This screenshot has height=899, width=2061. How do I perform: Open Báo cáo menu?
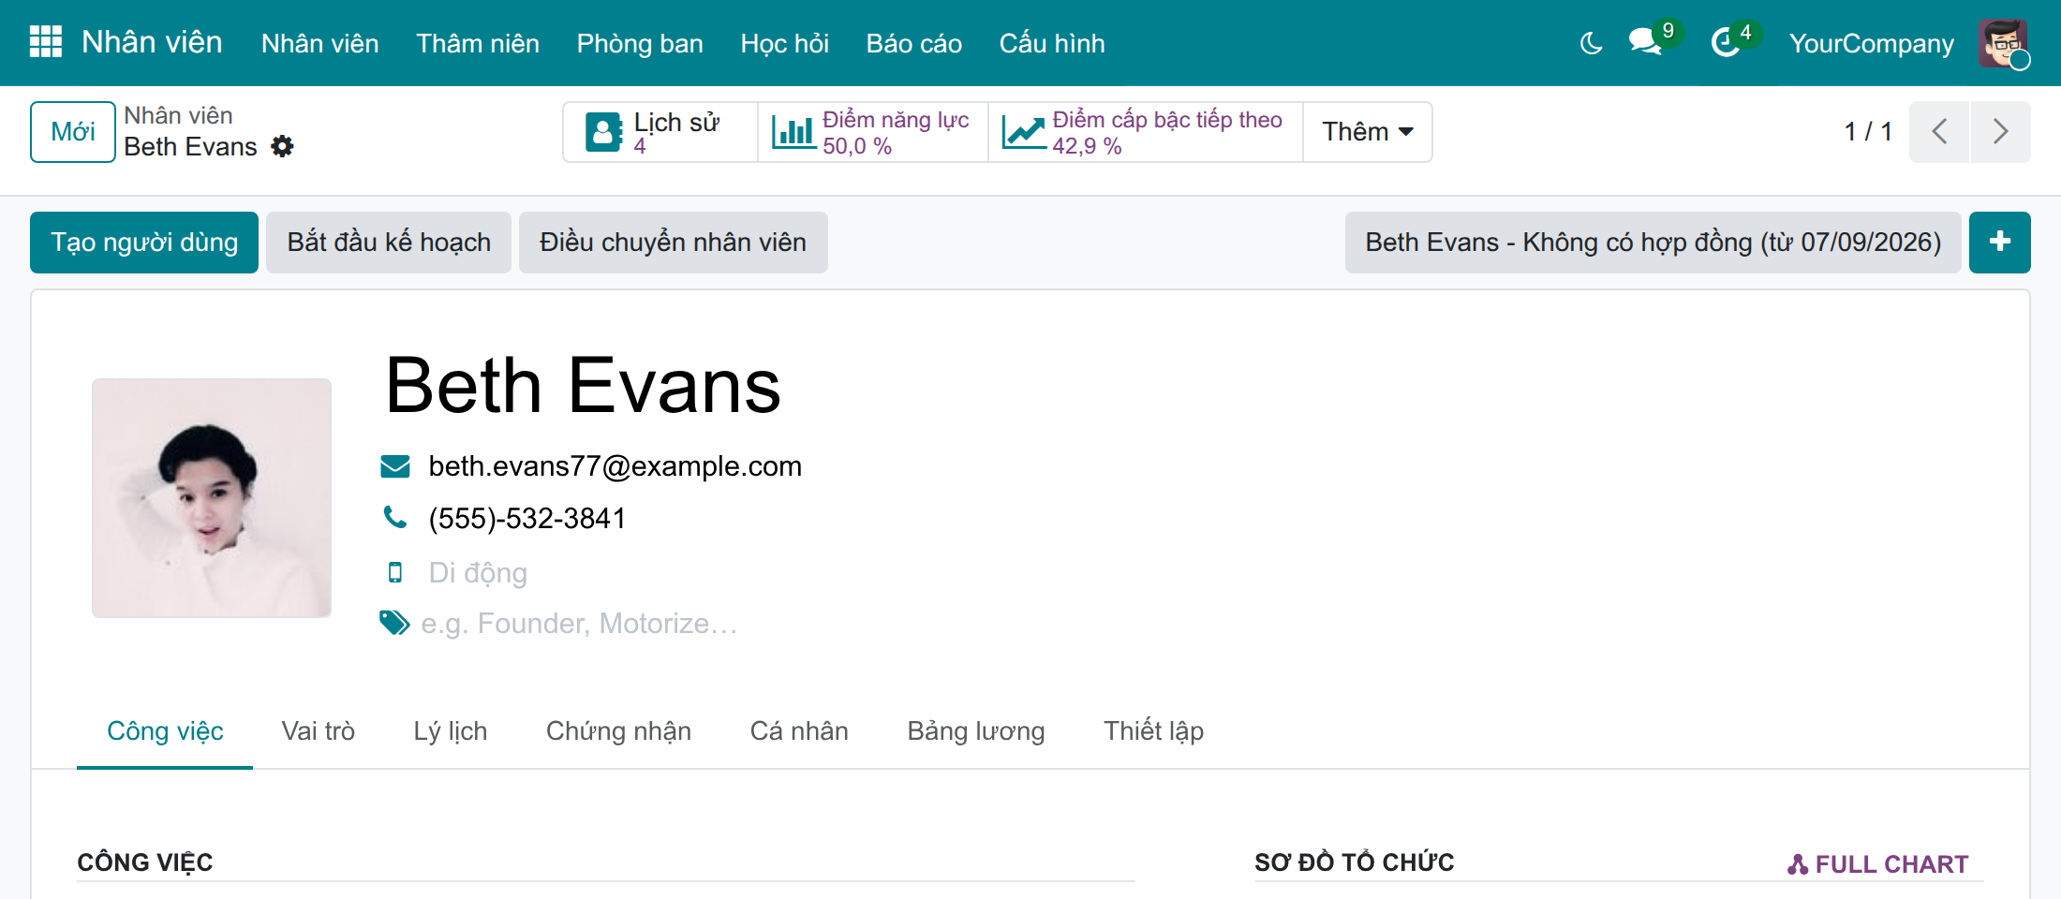pyautogui.click(x=914, y=43)
